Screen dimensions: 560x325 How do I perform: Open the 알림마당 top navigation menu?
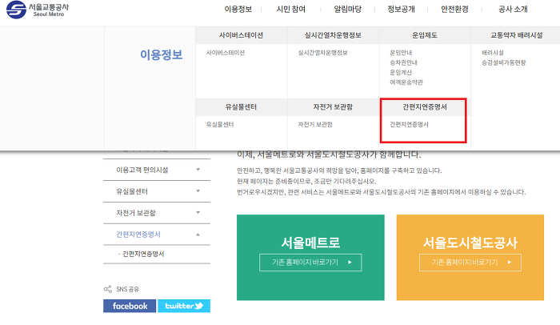point(347,10)
